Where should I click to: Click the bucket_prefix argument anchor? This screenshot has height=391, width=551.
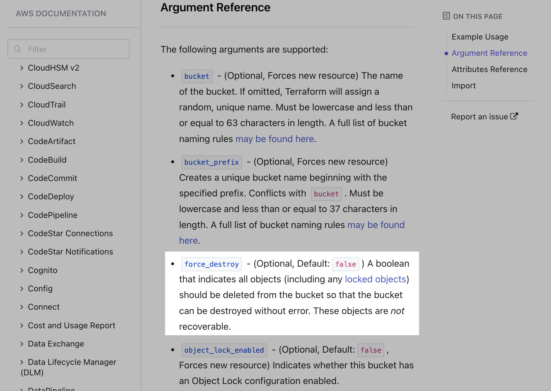pyautogui.click(x=211, y=162)
